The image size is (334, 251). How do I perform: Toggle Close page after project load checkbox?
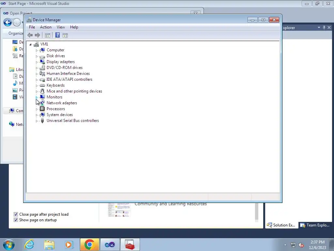point(16,214)
